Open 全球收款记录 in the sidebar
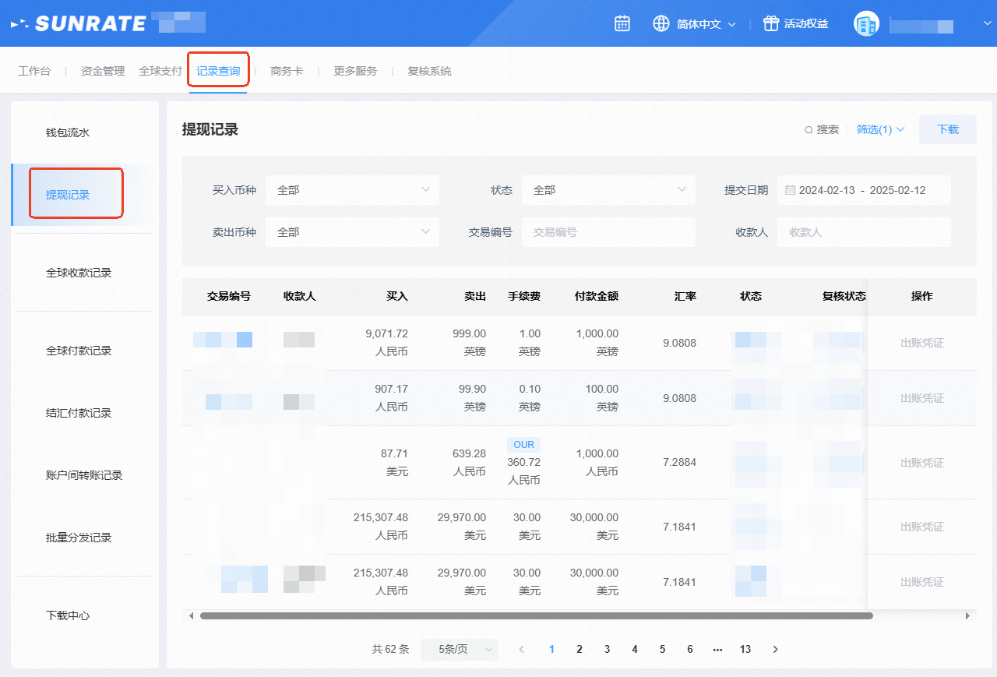997x677 pixels. pyautogui.click(x=79, y=273)
